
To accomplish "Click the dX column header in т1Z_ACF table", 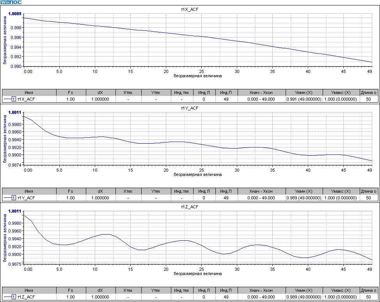I will [x=100, y=291].
